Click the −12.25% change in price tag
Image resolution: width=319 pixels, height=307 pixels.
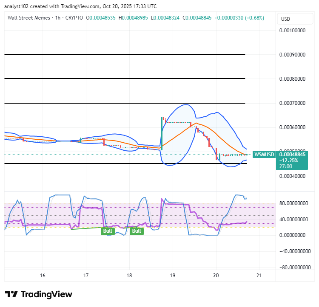click(x=288, y=161)
